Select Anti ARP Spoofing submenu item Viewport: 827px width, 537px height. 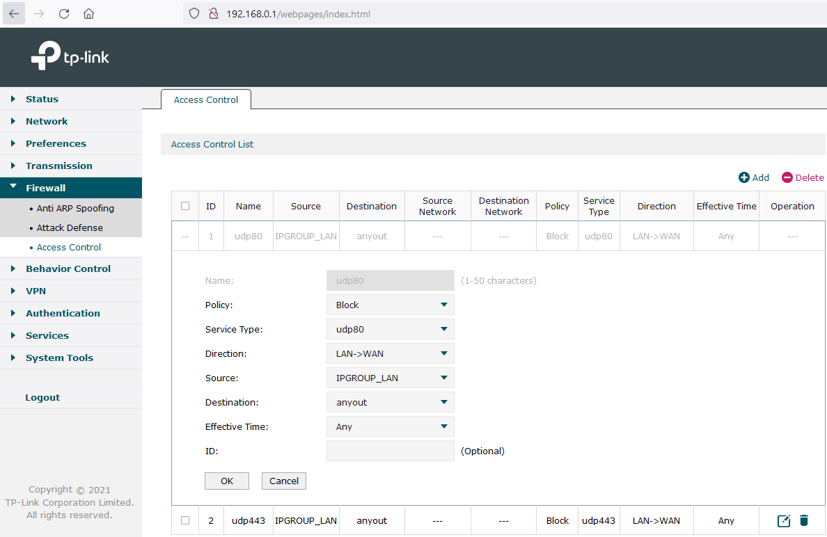click(x=75, y=208)
